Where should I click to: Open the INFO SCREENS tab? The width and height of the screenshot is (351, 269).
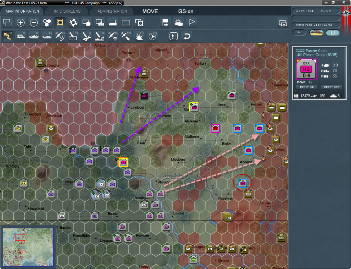tap(67, 11)
